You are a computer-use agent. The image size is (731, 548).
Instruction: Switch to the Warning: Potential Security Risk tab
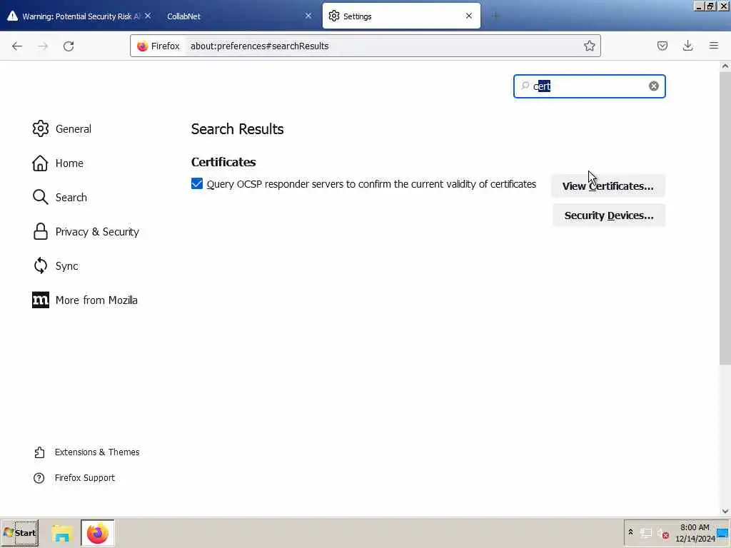click(80, 16)
